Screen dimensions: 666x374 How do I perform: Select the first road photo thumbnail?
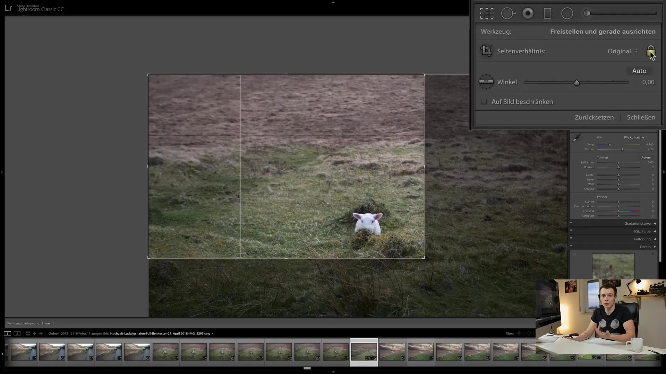(x=24, y=352)
